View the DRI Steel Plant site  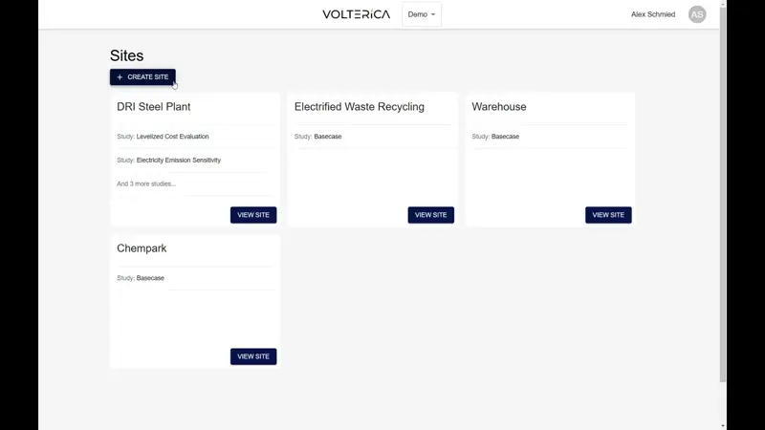tap(253, 215)
